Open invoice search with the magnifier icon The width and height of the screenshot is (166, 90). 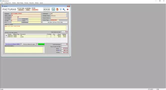point(64,9)
